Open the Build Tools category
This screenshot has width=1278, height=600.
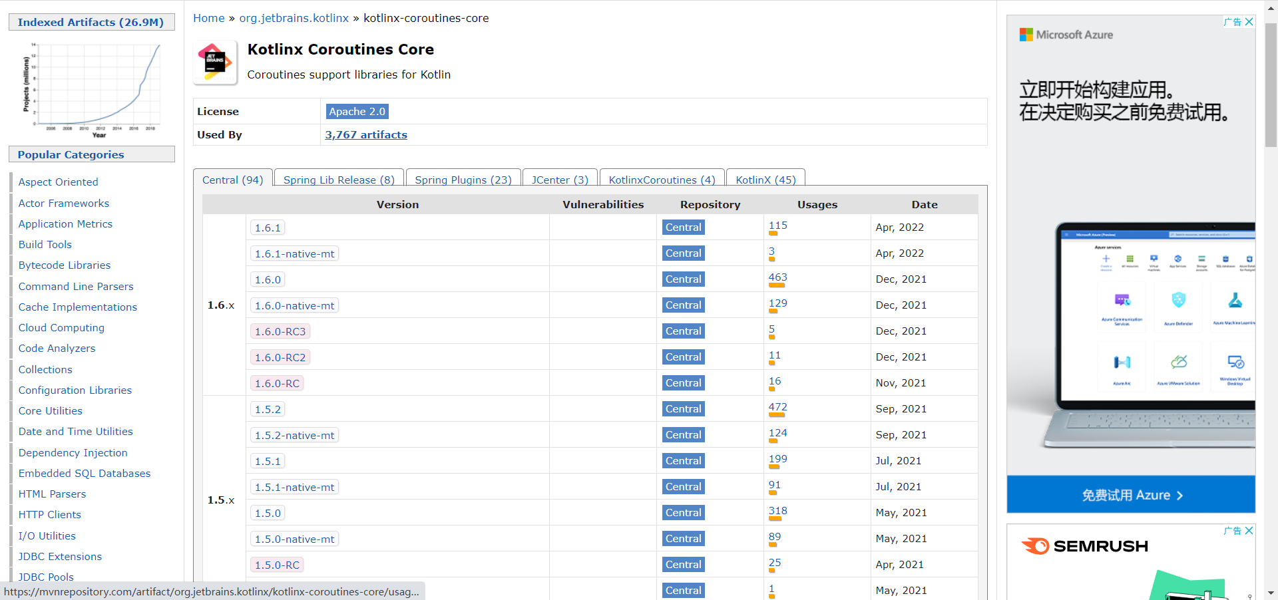[45, 245]
